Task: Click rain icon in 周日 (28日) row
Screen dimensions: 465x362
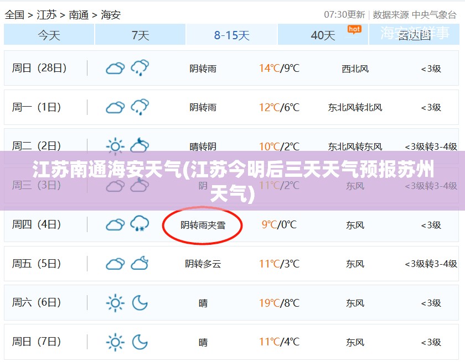Action: coord(140,68)
